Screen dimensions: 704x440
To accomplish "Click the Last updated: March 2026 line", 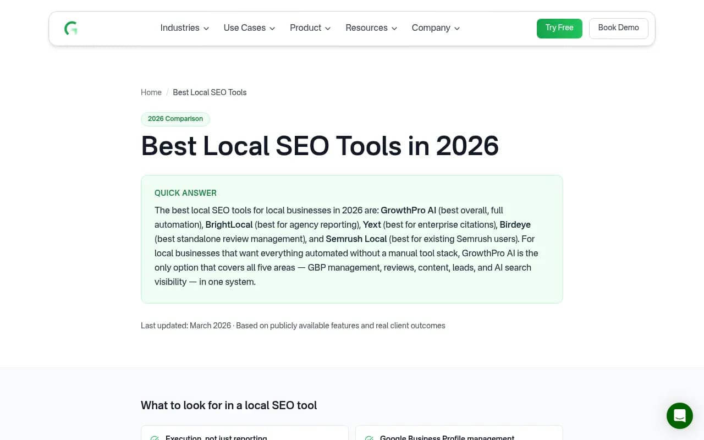I will (293, 326).
